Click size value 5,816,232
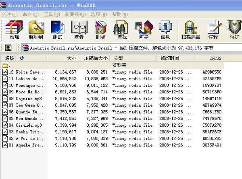Viewport: 242px width, 179px height. pyautogui.click(x=66, y=99)
